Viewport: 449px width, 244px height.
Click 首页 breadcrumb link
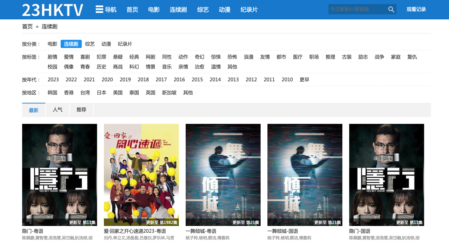[28, 27]
